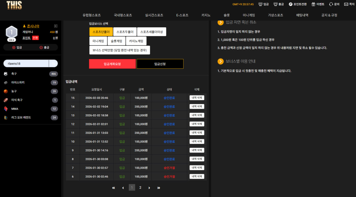This screenshot has height=197, width=356.
Task: Choose 보너스 선택안함 option
Action: click(x=120, y=50)
